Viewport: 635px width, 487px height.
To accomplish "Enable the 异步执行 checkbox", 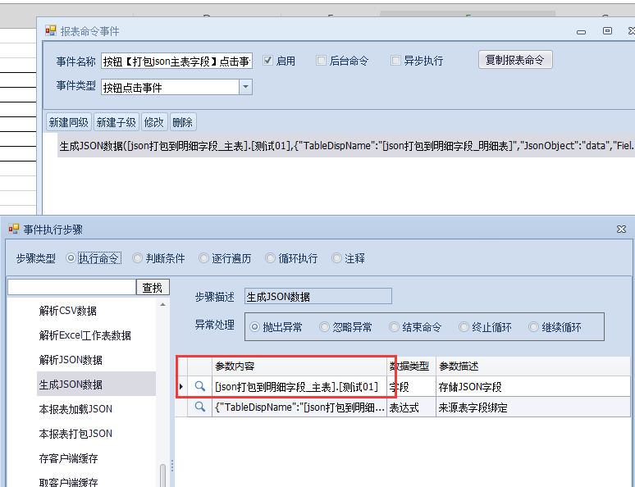I will click(x=396, y=61).
